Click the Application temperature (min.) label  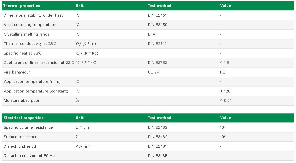point(32,81)
